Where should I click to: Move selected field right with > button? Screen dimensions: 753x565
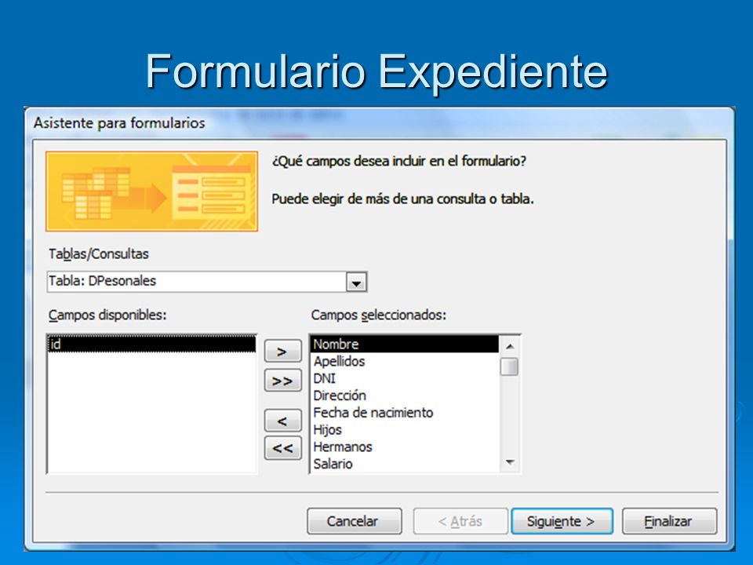click(282, 352)
